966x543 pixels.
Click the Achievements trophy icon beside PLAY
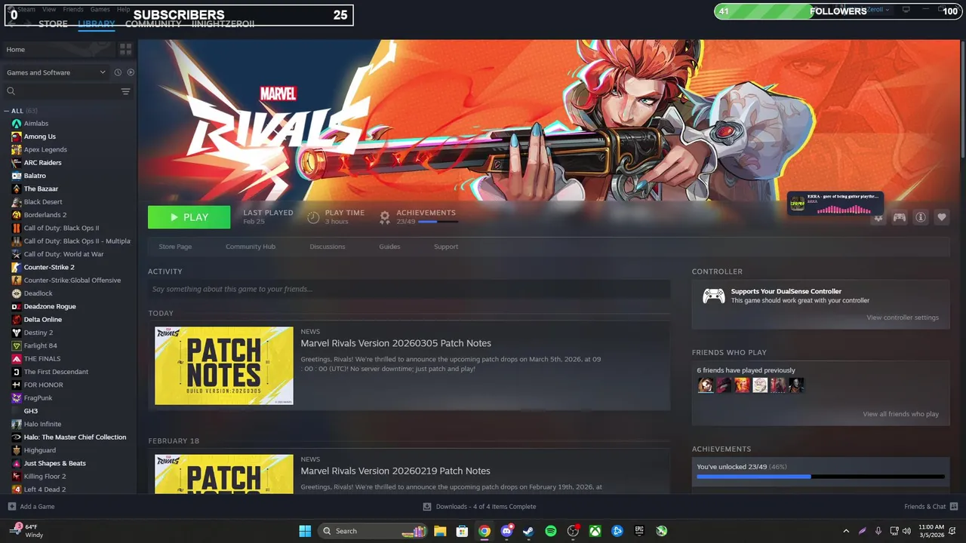pyautogui.click(x=385, y=217)
